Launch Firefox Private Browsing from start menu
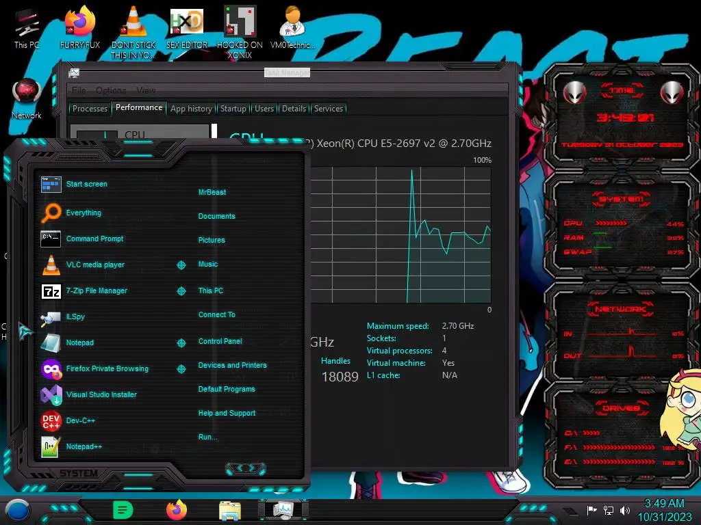This screenshot has width=701, height=525. click(x=107, y=368)
